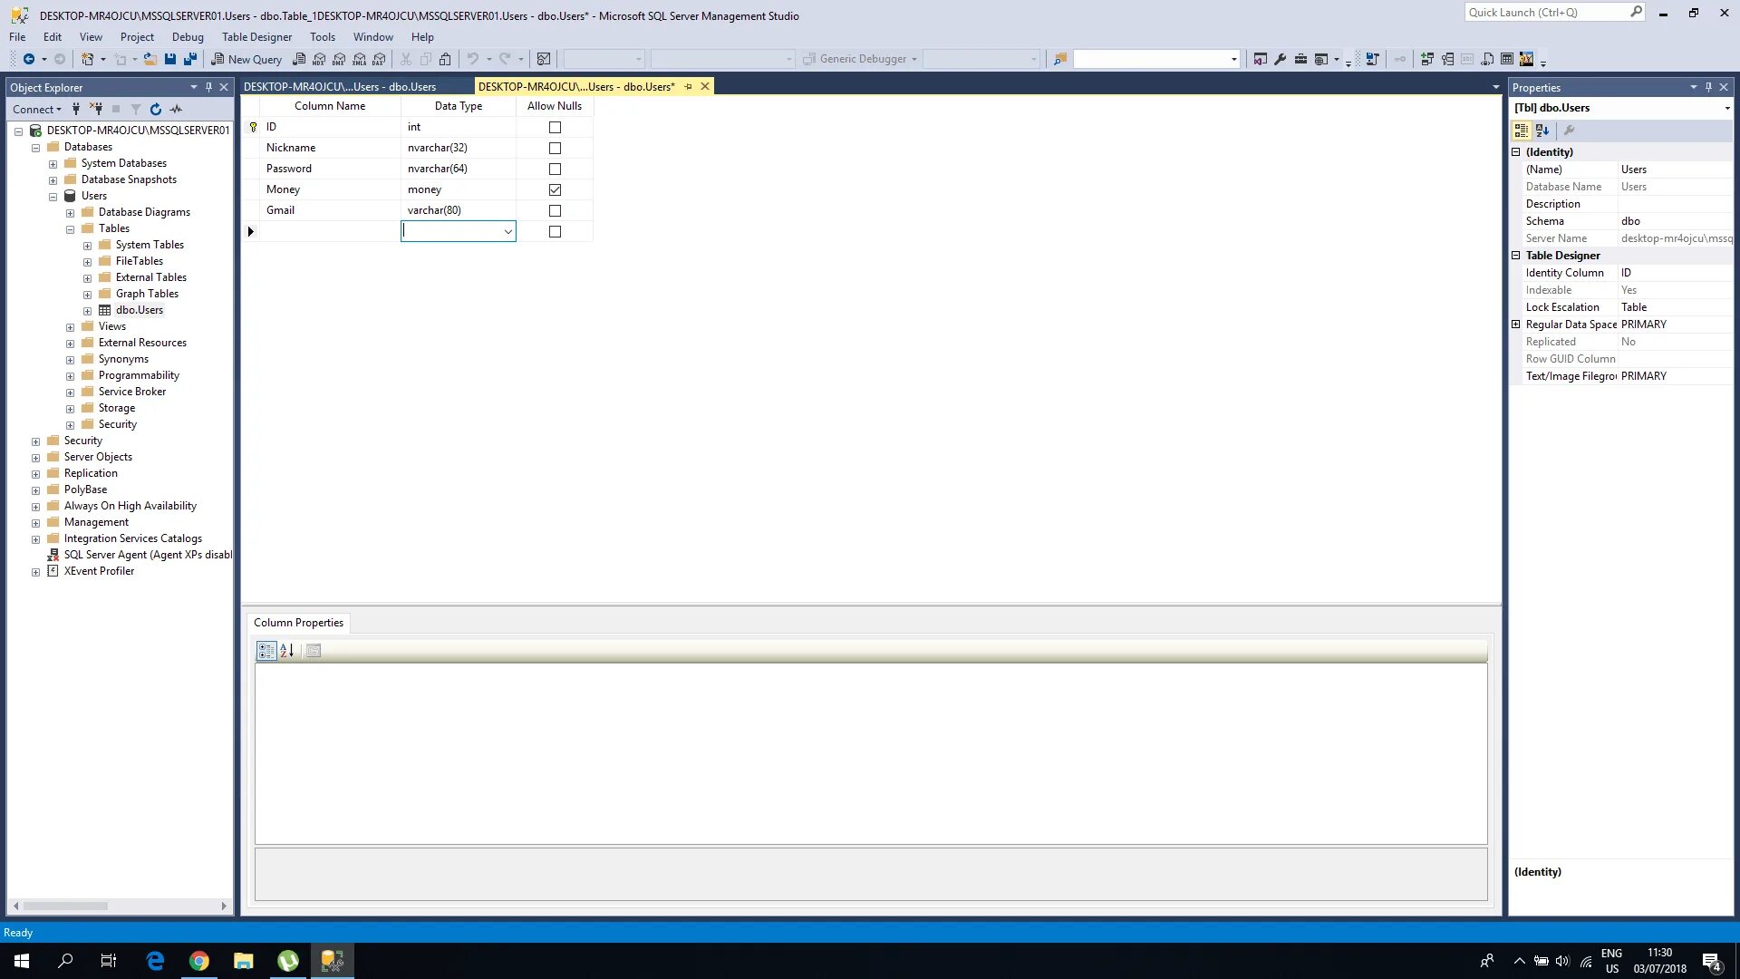The width and height of the screenshot is (1740, 979).
Task: Sort properties alphabetically in Column Properties
Action: [x=287, y=650]
